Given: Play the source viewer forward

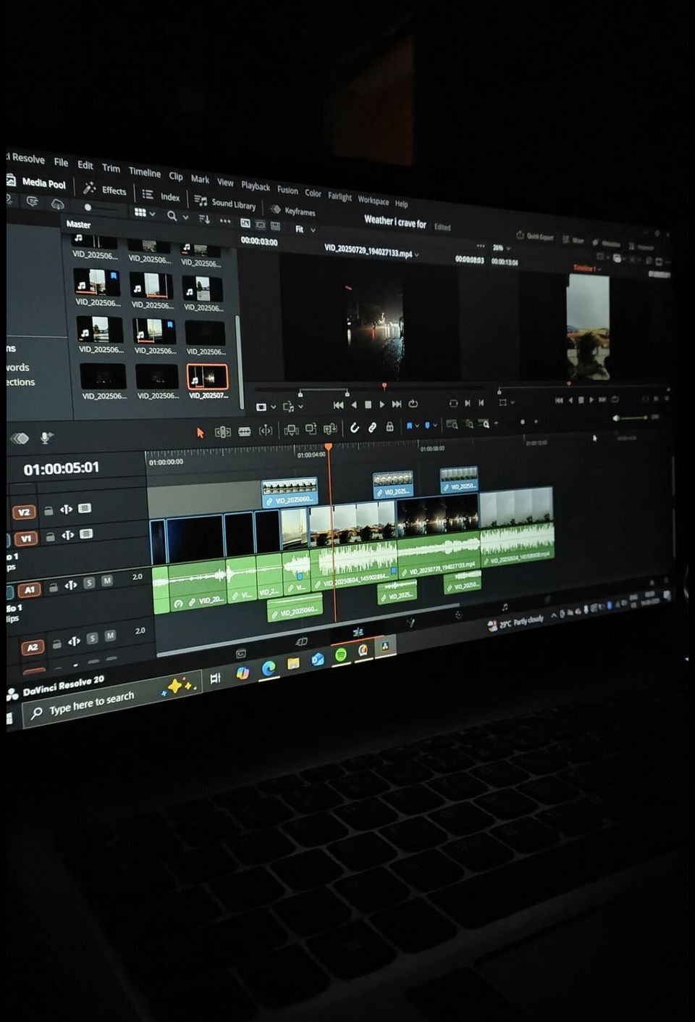Looking at the screenshot, I should point(382,404).
